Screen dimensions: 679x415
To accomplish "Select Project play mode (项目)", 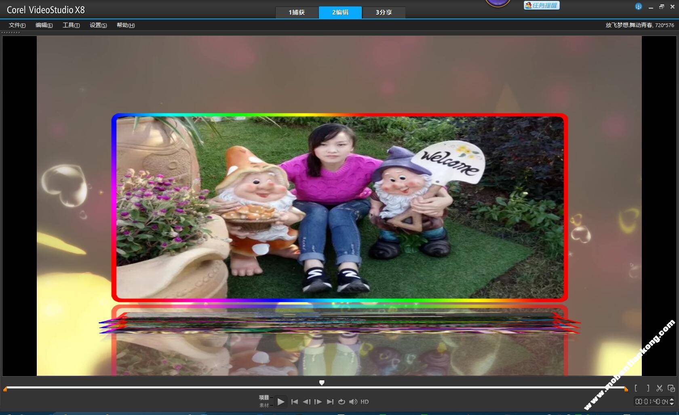I will [x=264, y=398].
